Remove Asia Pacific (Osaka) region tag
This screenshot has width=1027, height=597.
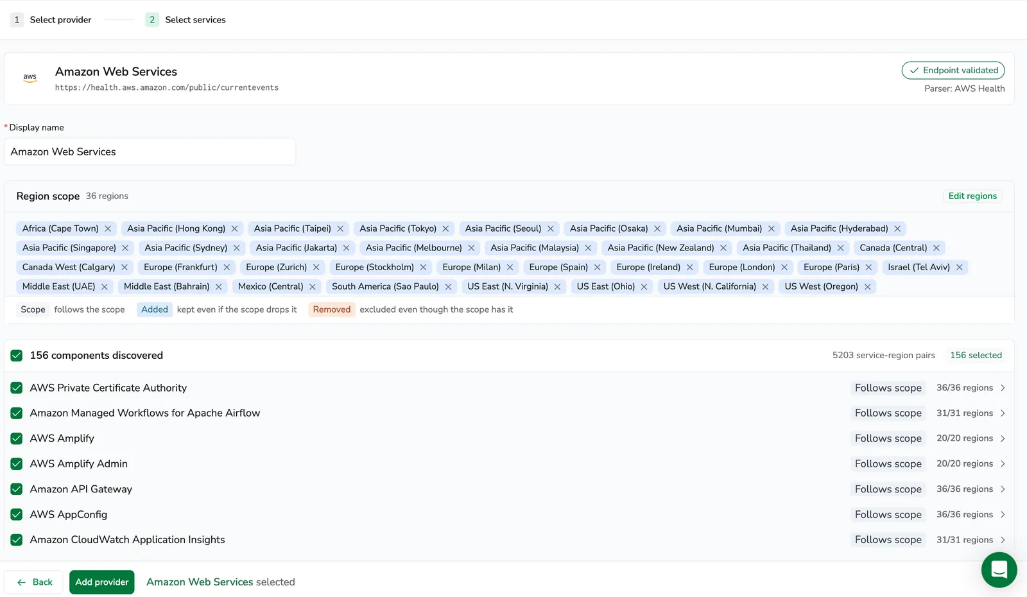click(657, 229)
